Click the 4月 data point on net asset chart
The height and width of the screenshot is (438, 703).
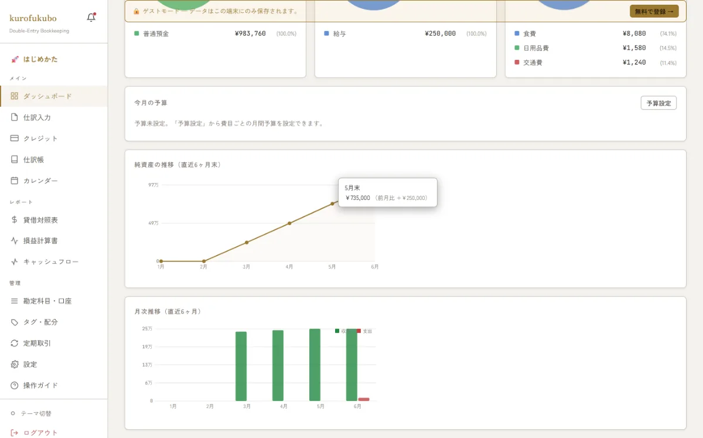coord(289,223)
